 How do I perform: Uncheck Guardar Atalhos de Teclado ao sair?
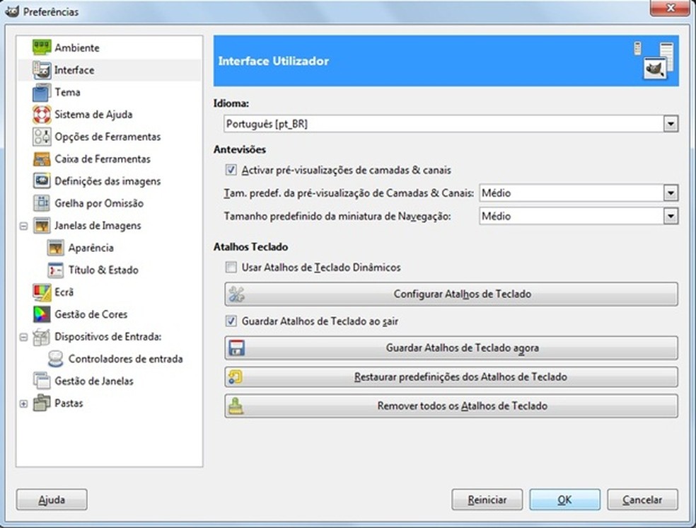point(231,321)
